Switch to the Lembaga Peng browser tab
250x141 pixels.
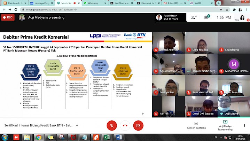pyautogui.click(x=42, y=3)
